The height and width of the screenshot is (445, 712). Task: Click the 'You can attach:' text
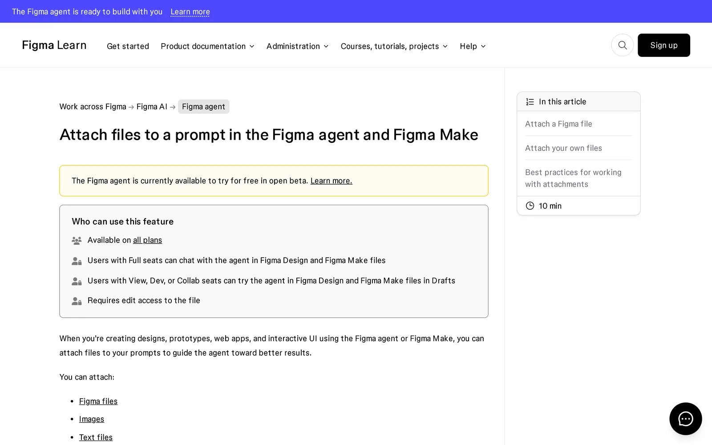[x=87, y=377]
